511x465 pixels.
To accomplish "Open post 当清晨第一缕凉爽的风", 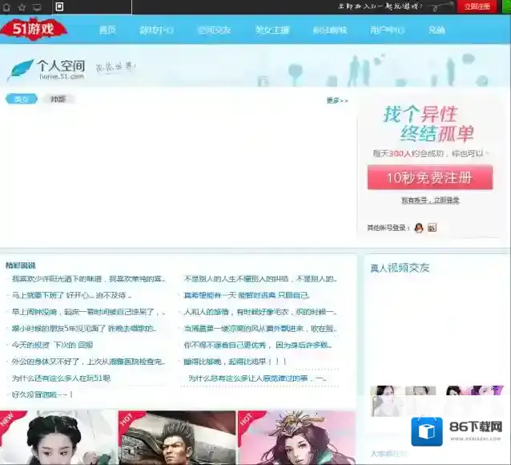I will (260, 328).
